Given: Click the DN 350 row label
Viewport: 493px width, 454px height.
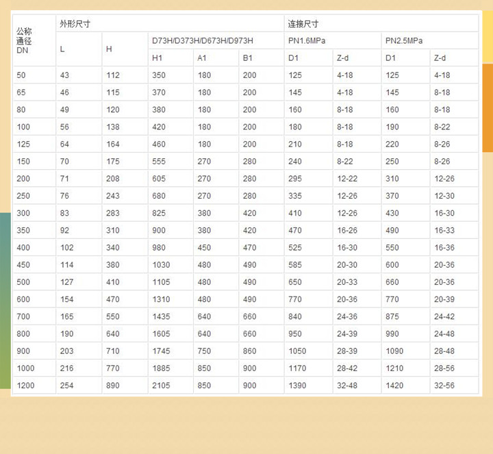Looking at the screenshot, I should pos(23,230).
